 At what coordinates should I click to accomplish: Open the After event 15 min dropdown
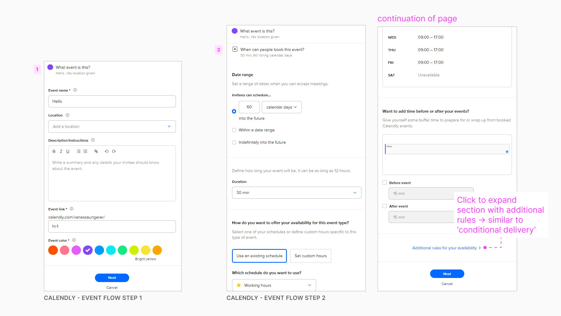pyautogui.click(x=422, y=217)
